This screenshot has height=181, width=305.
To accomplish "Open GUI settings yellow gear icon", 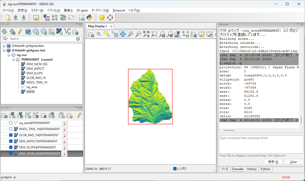I will click(x=102, y=18).
